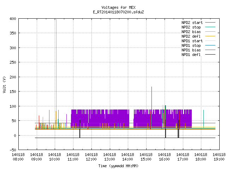Click the orange NPD2 defl legend line

(210, 36)
